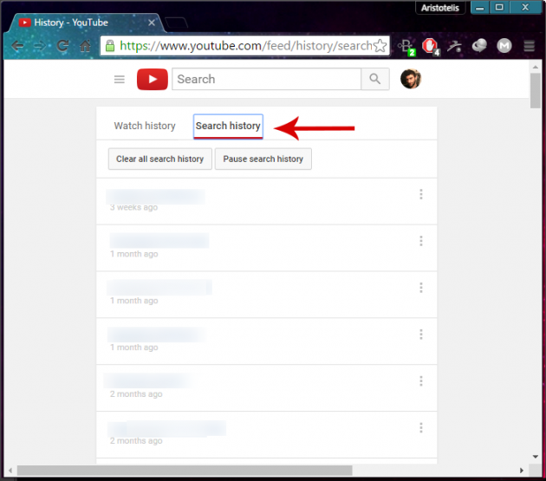Reload the page using the refresh icon
The image size is (546, 481).
tap(62, 46)
